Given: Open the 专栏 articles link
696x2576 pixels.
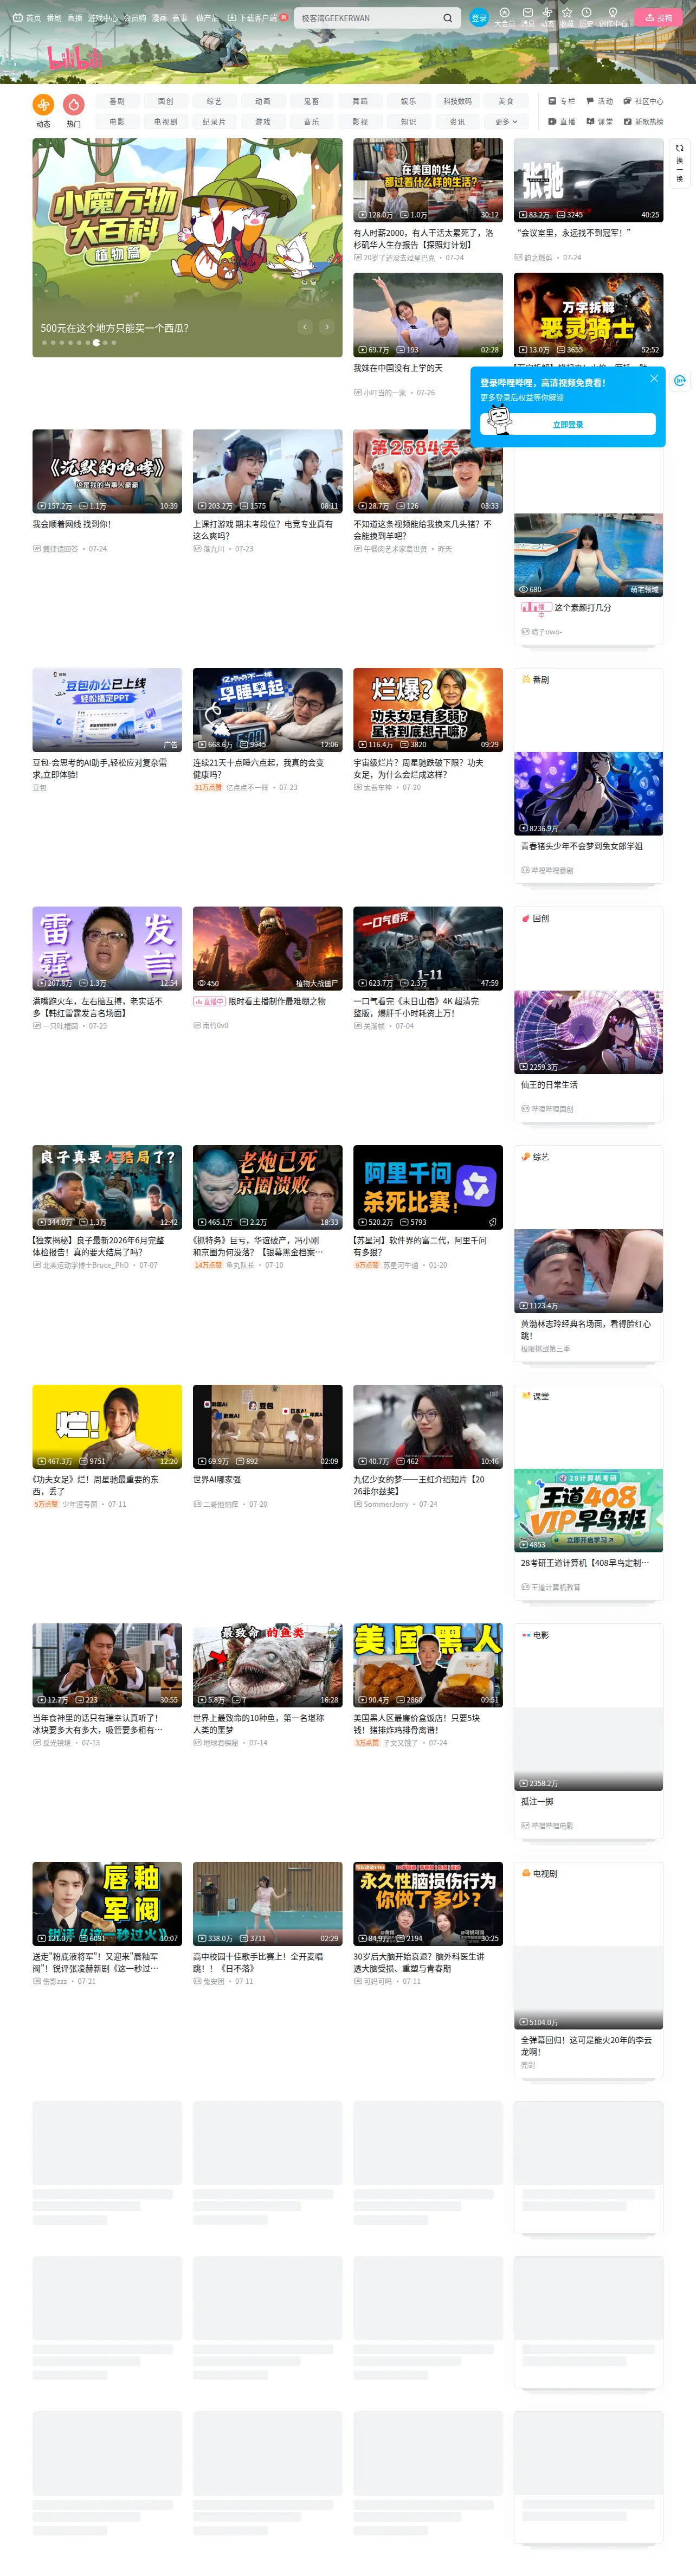Looking at the screenshot, I should coord(562,101).
